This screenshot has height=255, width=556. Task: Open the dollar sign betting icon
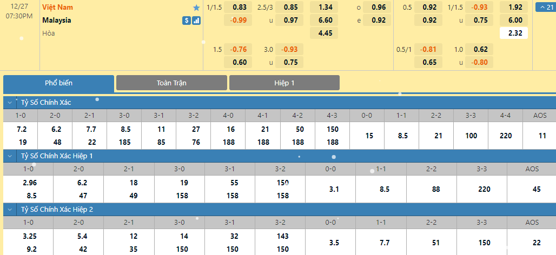click(187, 21)
